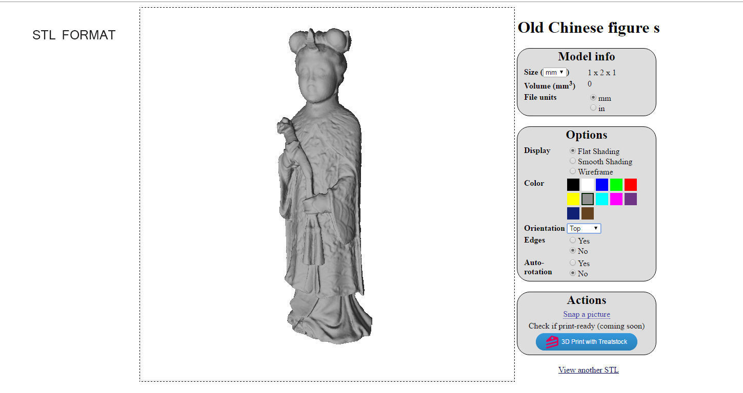The width and height of the screenshot is (743, 393).
Task: Choose Smooth Shading display option
Action: tap(573, 161)
